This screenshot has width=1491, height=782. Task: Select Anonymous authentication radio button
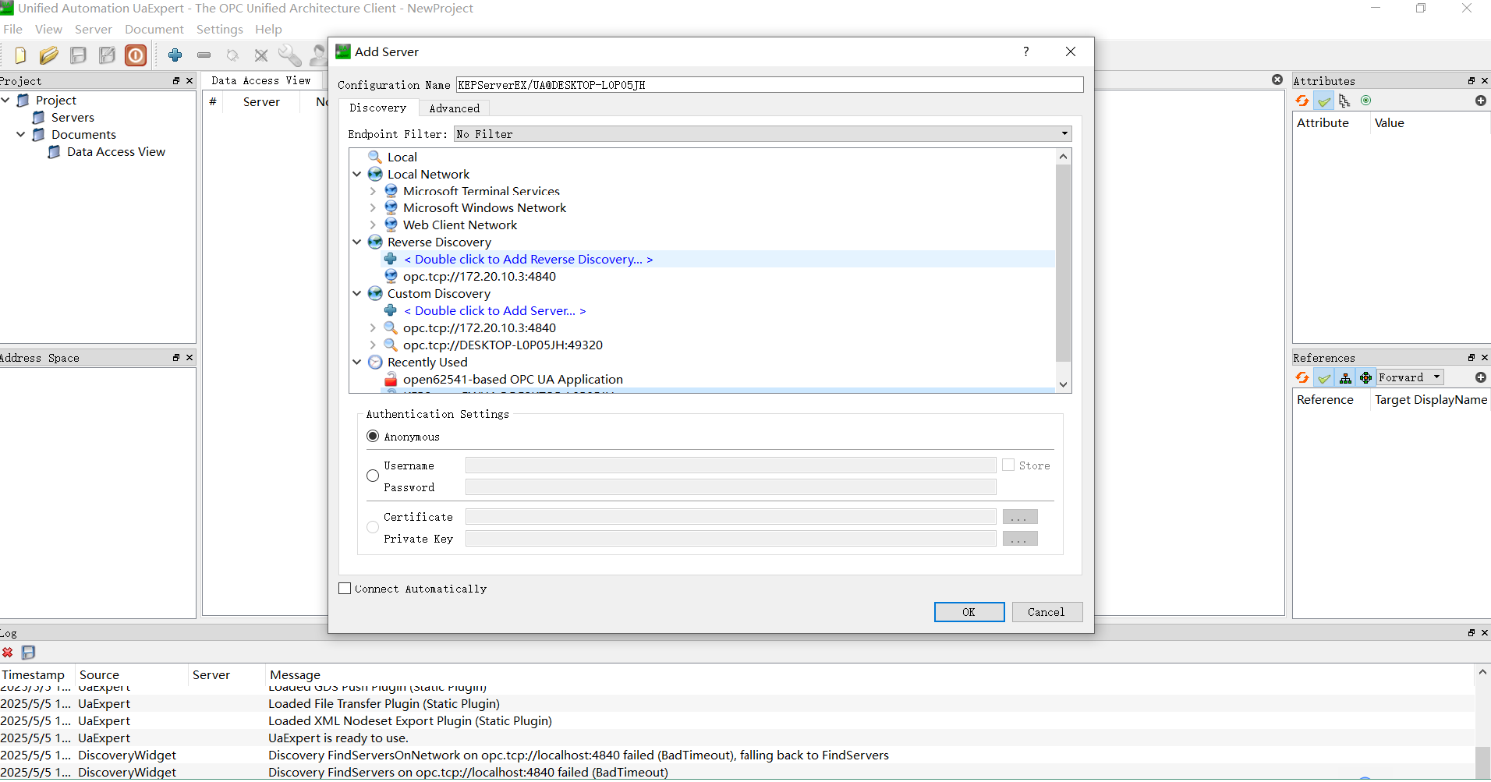coord(373,437)
